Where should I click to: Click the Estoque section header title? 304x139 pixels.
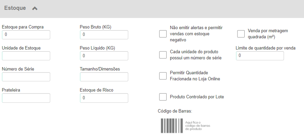point(15,8)
